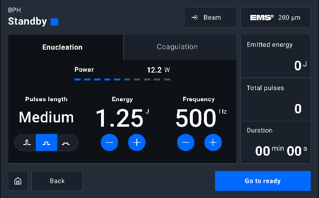Click the Emitted energy panel
The width and height of the screenshot is (319, 198).
pyautogui.click(x=275, y=56)
